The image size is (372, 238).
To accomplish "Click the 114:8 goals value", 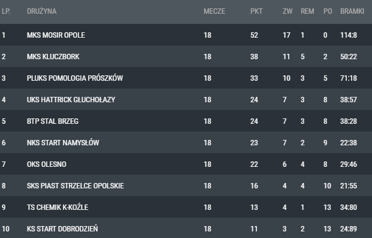I will [x=349, y=35].
